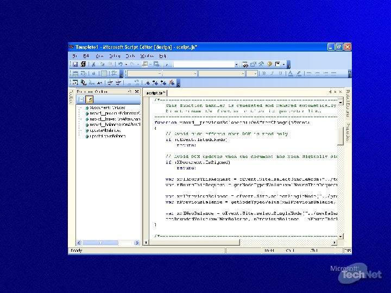Select the updateAllBalances outline item
Image resolution: width=391 pixels, height=293 pixels.
click(105, 131)
